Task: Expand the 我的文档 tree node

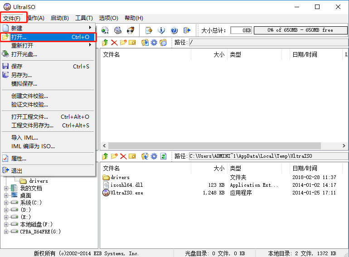Action: pyautogui.click(x=6, y=188)
